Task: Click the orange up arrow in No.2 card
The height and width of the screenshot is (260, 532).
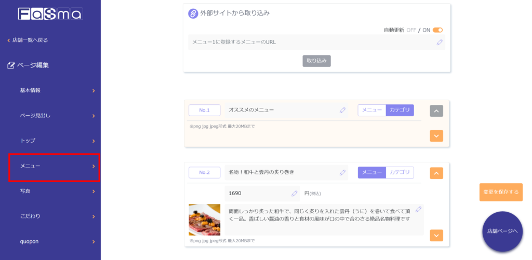Action: pyautogui.click(x=436, y=173)
